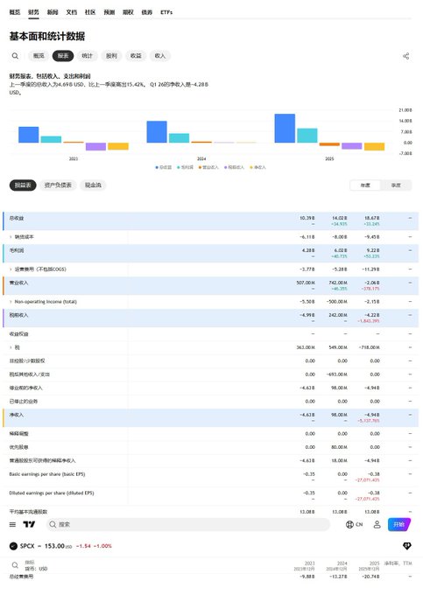Click the TradingView logo

pyautogui.click(x=29, y=524)
